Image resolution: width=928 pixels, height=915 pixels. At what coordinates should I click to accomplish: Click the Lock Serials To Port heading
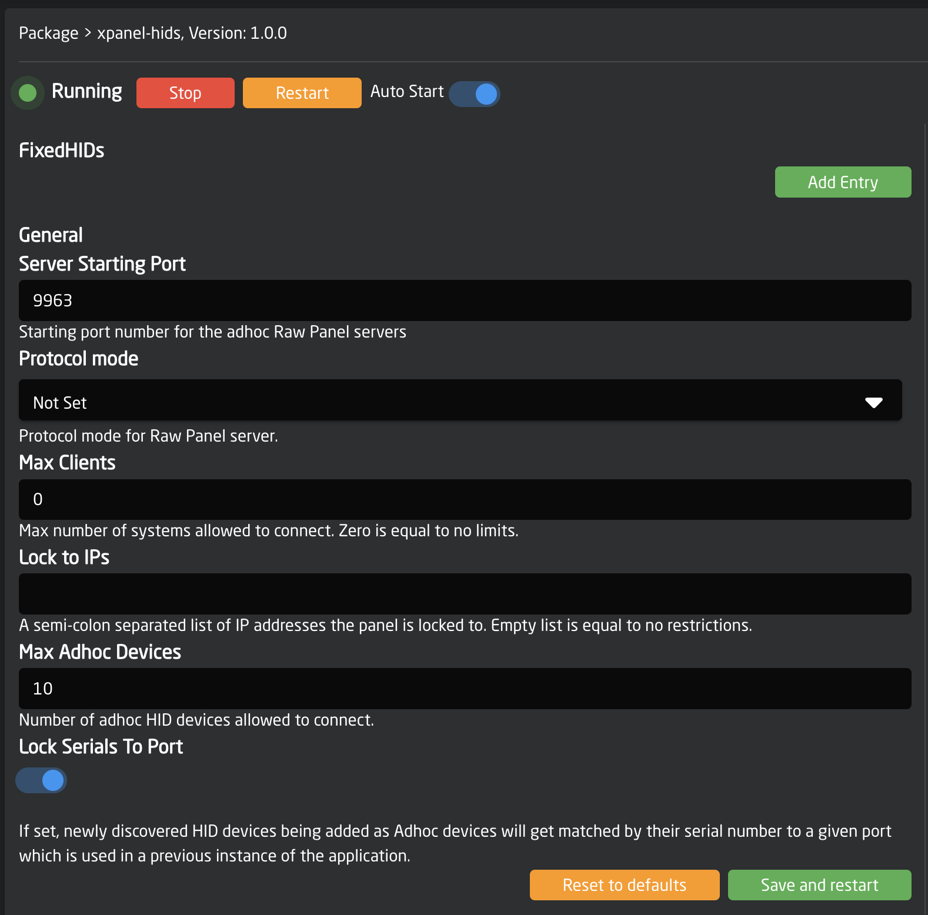(101, 747)
